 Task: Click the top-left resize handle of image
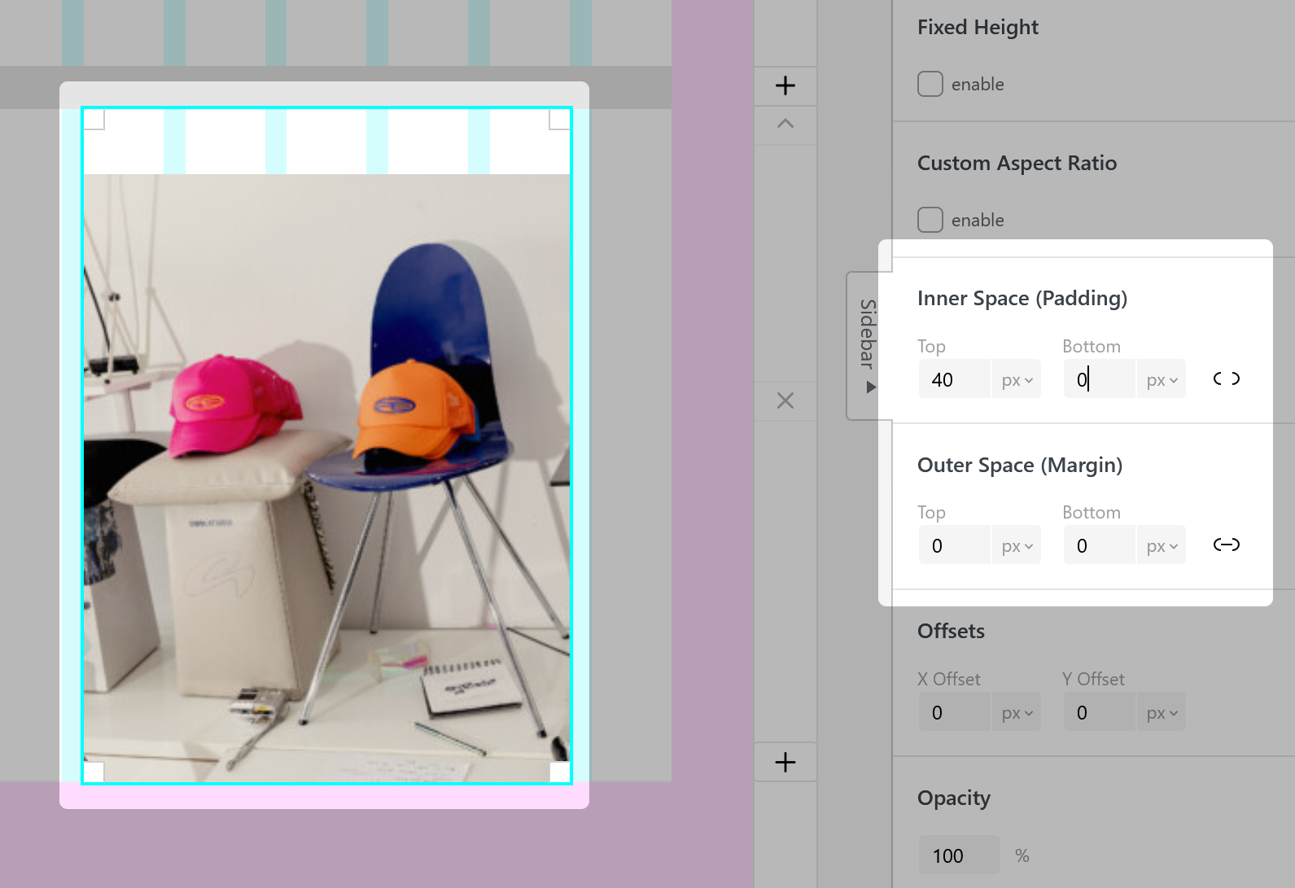tap(94, 120)
